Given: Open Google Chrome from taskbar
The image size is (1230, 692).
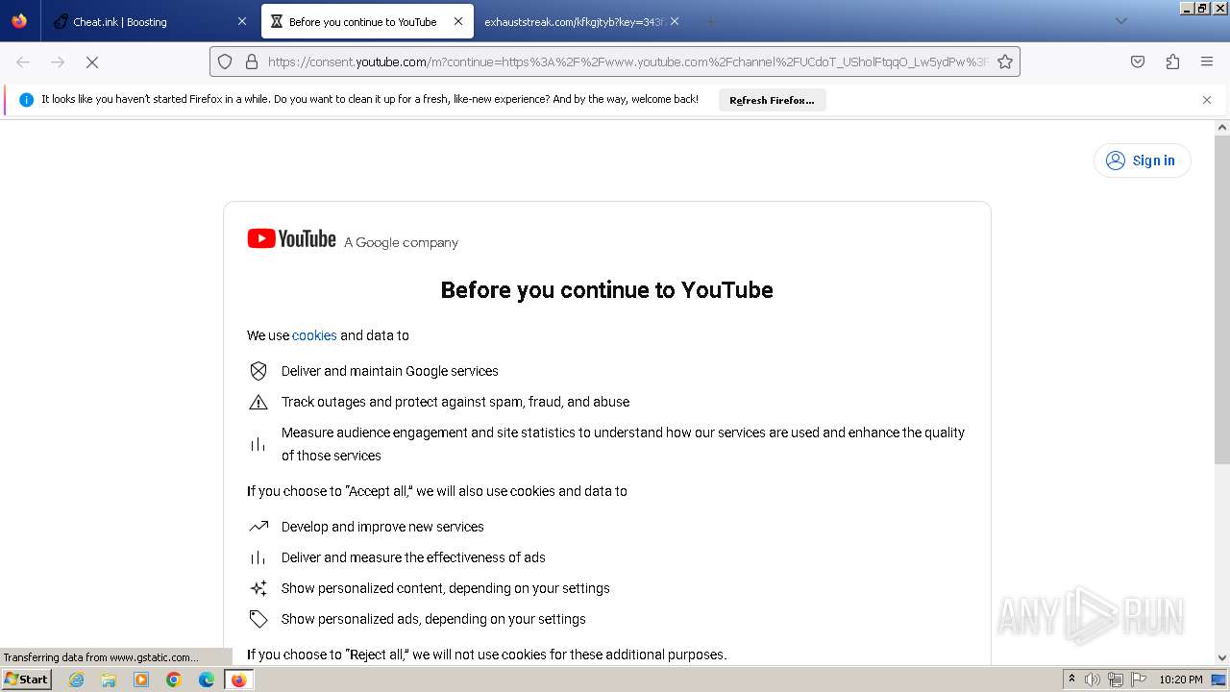Looking at the screenshot, I should [174, 680].
